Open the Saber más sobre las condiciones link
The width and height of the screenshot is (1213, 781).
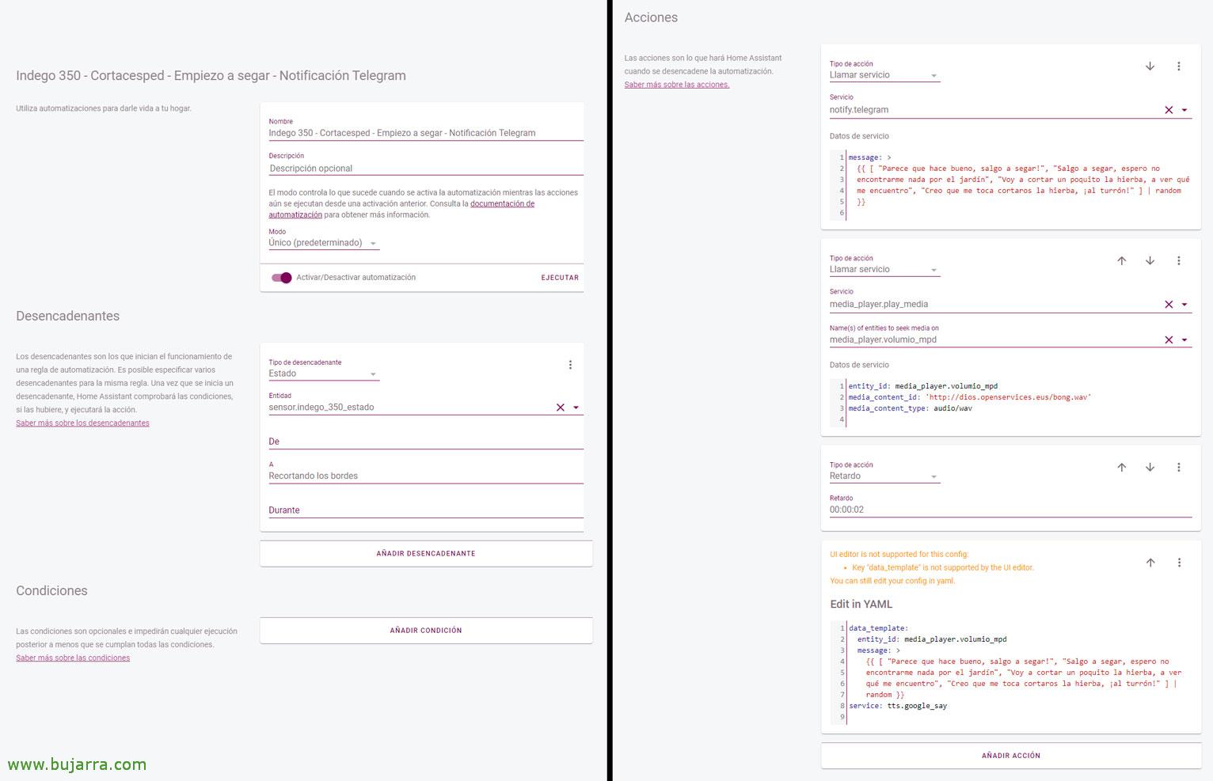click(73, 658)
